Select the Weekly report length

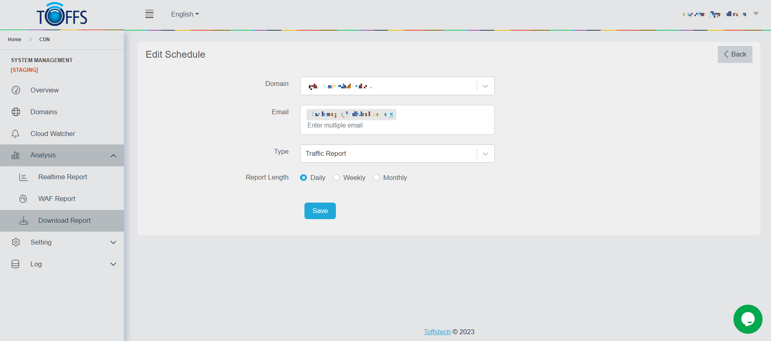pyautogui.click(x=337, y=178)
